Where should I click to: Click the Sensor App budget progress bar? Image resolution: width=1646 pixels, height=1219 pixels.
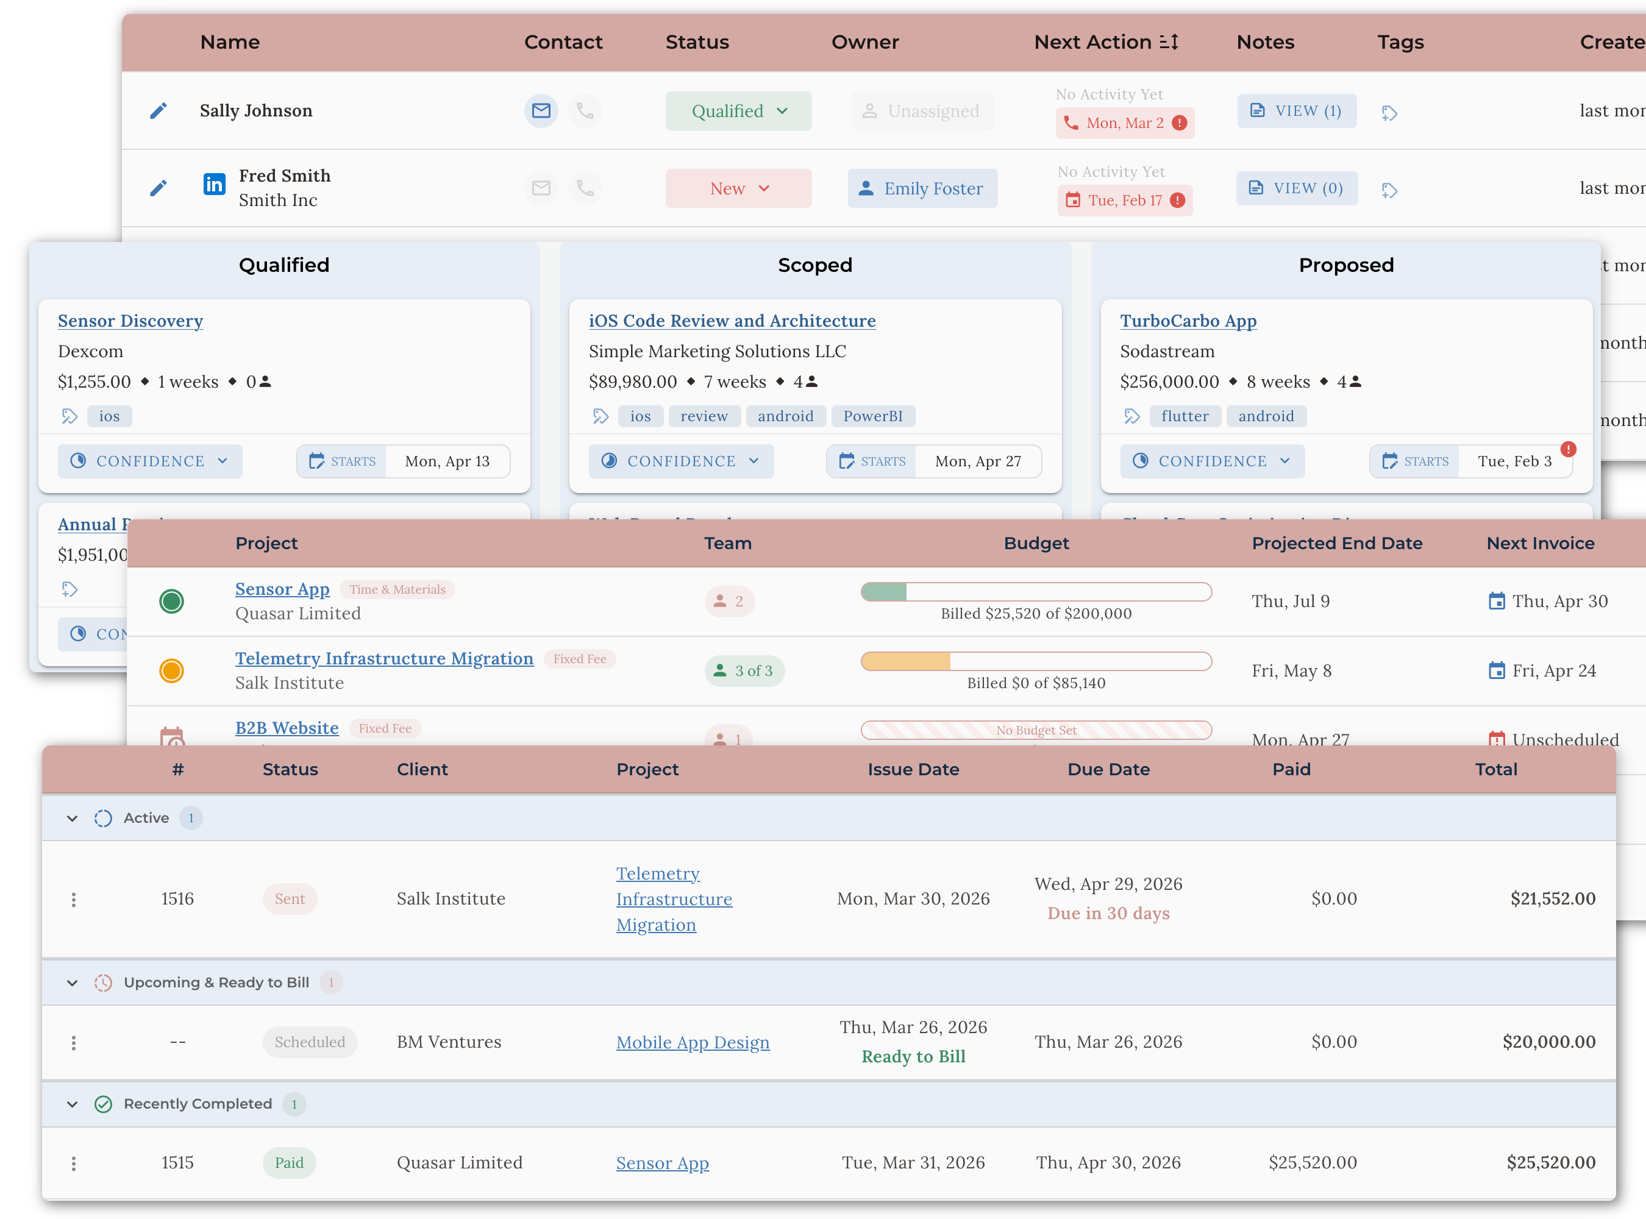pos(1036,591)
